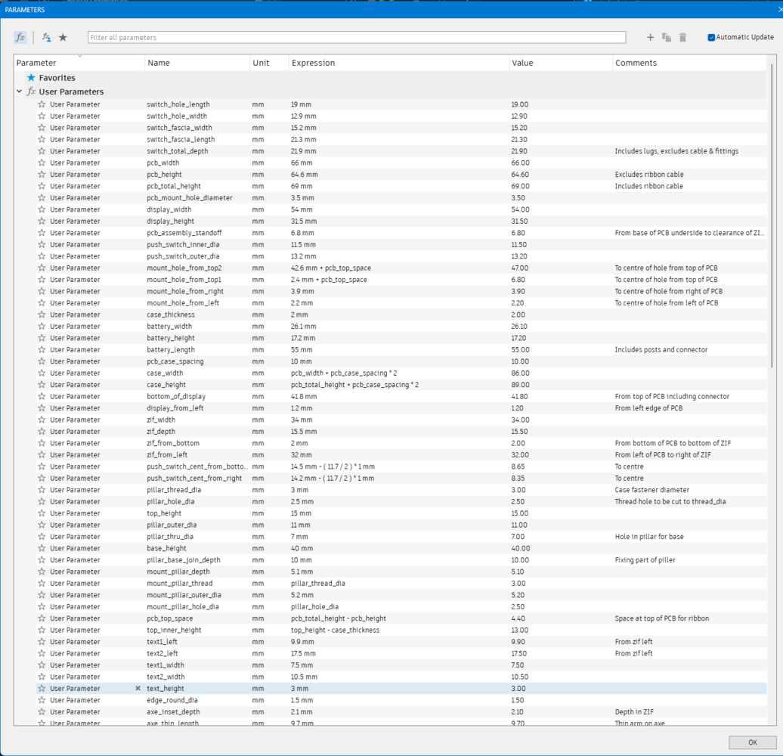Show all parameters fx filter icon
The width and height of the screenshot is (783, 756).
point(20,38)
